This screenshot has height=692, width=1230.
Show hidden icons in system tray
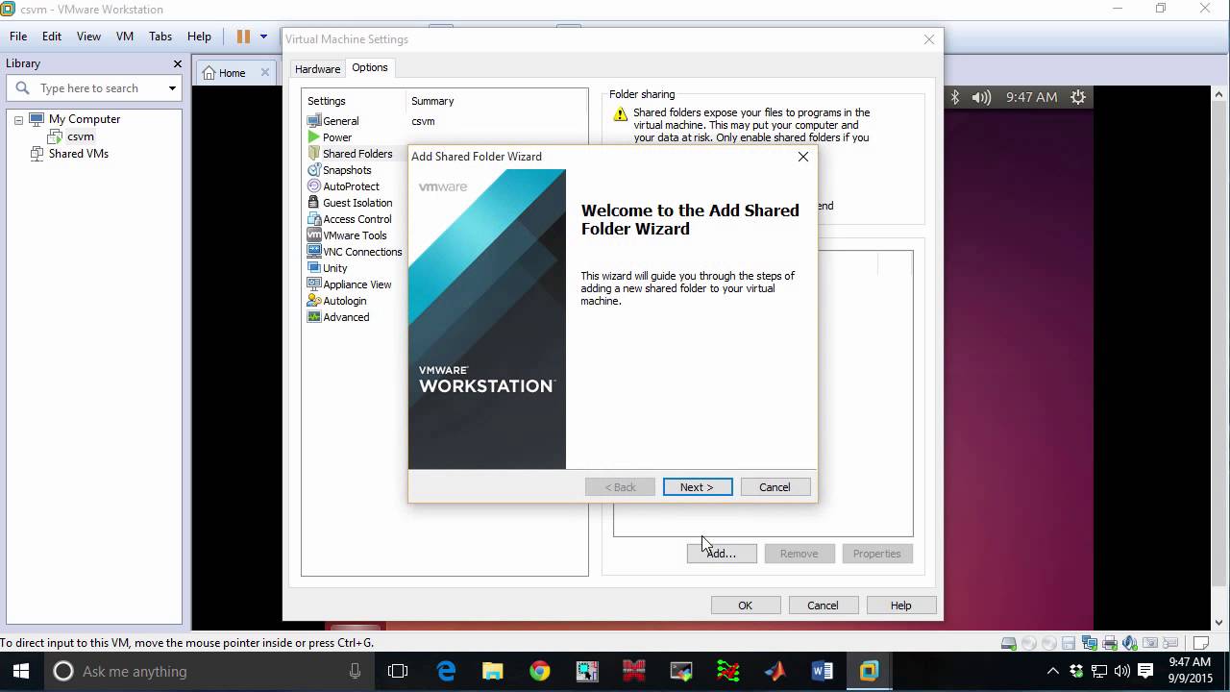(1053, 671)
